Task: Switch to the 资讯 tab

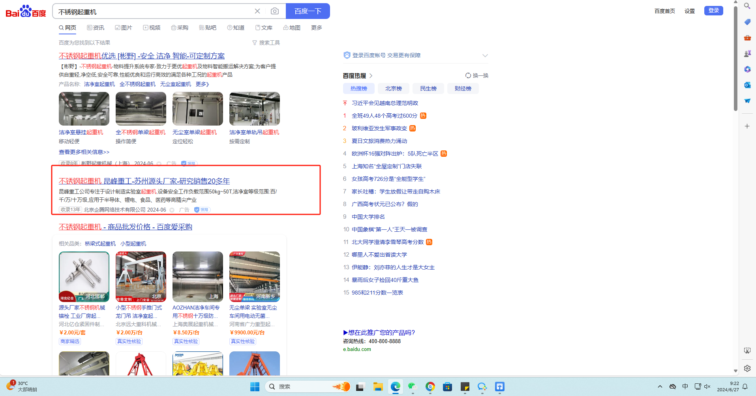Action: 96,28
